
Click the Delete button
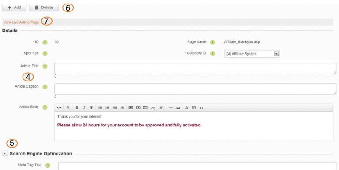tap(44, 7)
